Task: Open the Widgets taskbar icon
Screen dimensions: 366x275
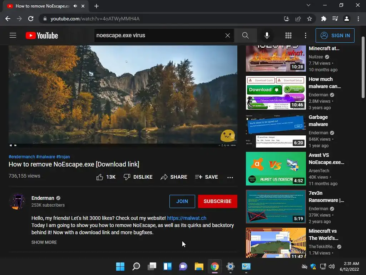Action: coord(168,266)
